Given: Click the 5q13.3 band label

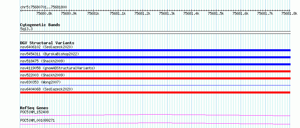Looking at the screenshot, I should coord(26,29).
